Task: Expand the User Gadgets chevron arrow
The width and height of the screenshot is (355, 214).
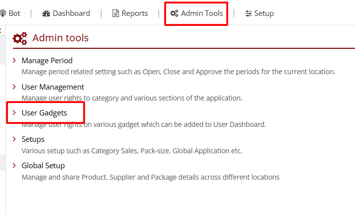Action: click(14, 113)
